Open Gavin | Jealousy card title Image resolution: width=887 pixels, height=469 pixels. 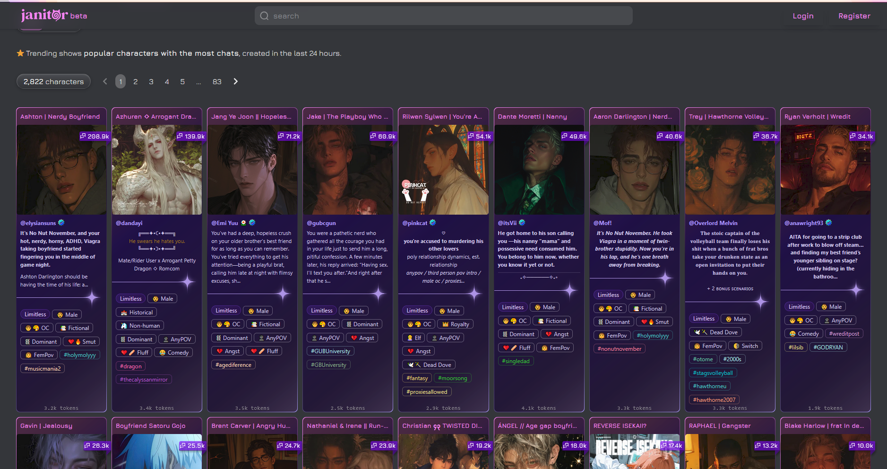point(46,426)
